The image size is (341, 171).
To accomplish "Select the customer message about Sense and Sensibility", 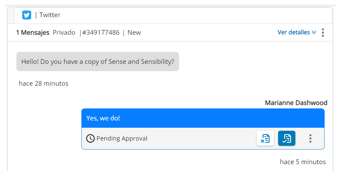I will (98, 61).
